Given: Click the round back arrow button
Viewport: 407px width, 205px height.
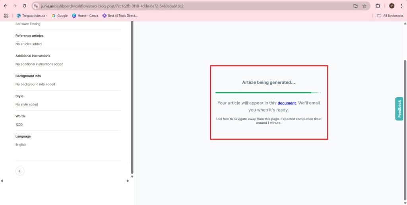Looking at the screenshot, I should 20,171.
